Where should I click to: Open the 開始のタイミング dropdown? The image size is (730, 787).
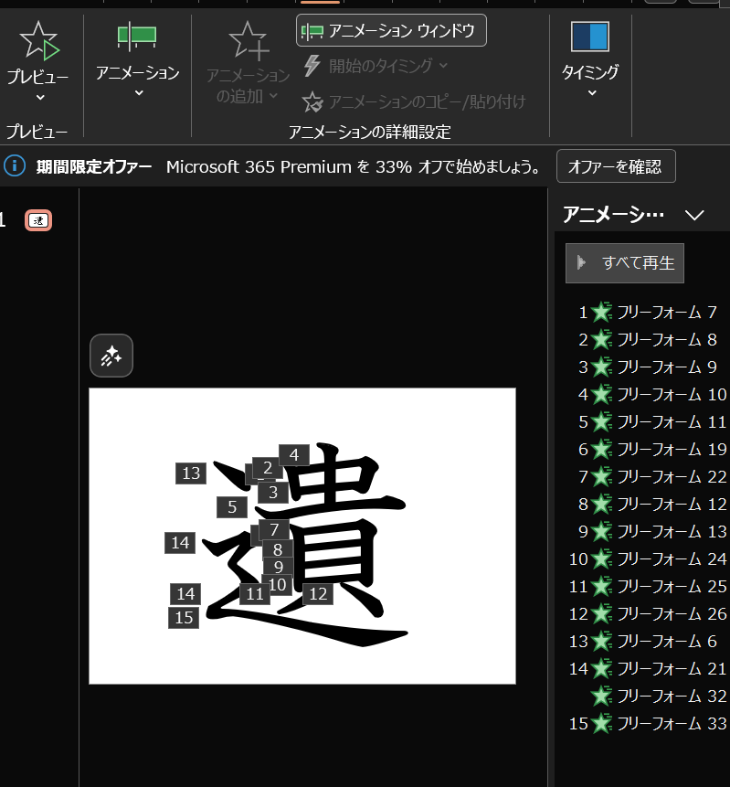[x=376, y=66]
